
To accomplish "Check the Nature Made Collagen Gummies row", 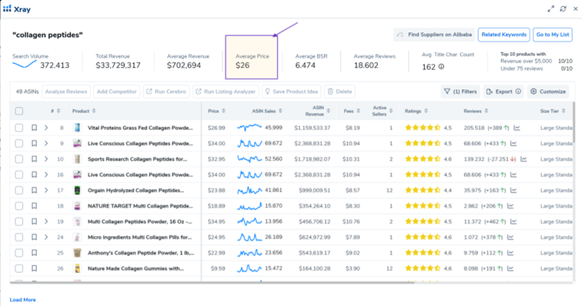I will (x=19, y=268).
